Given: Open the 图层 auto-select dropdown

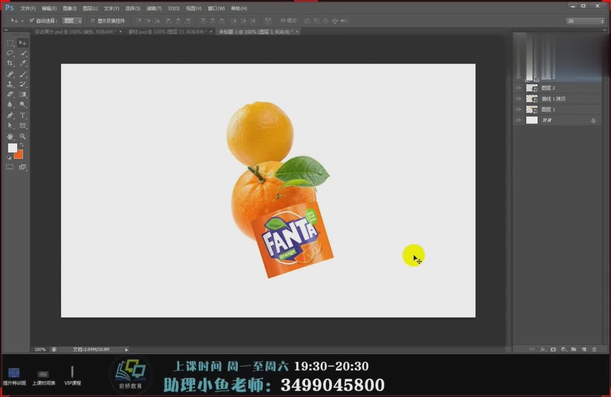Looking at the screenshot, I should pyautogui.click(x=73, y=21).
